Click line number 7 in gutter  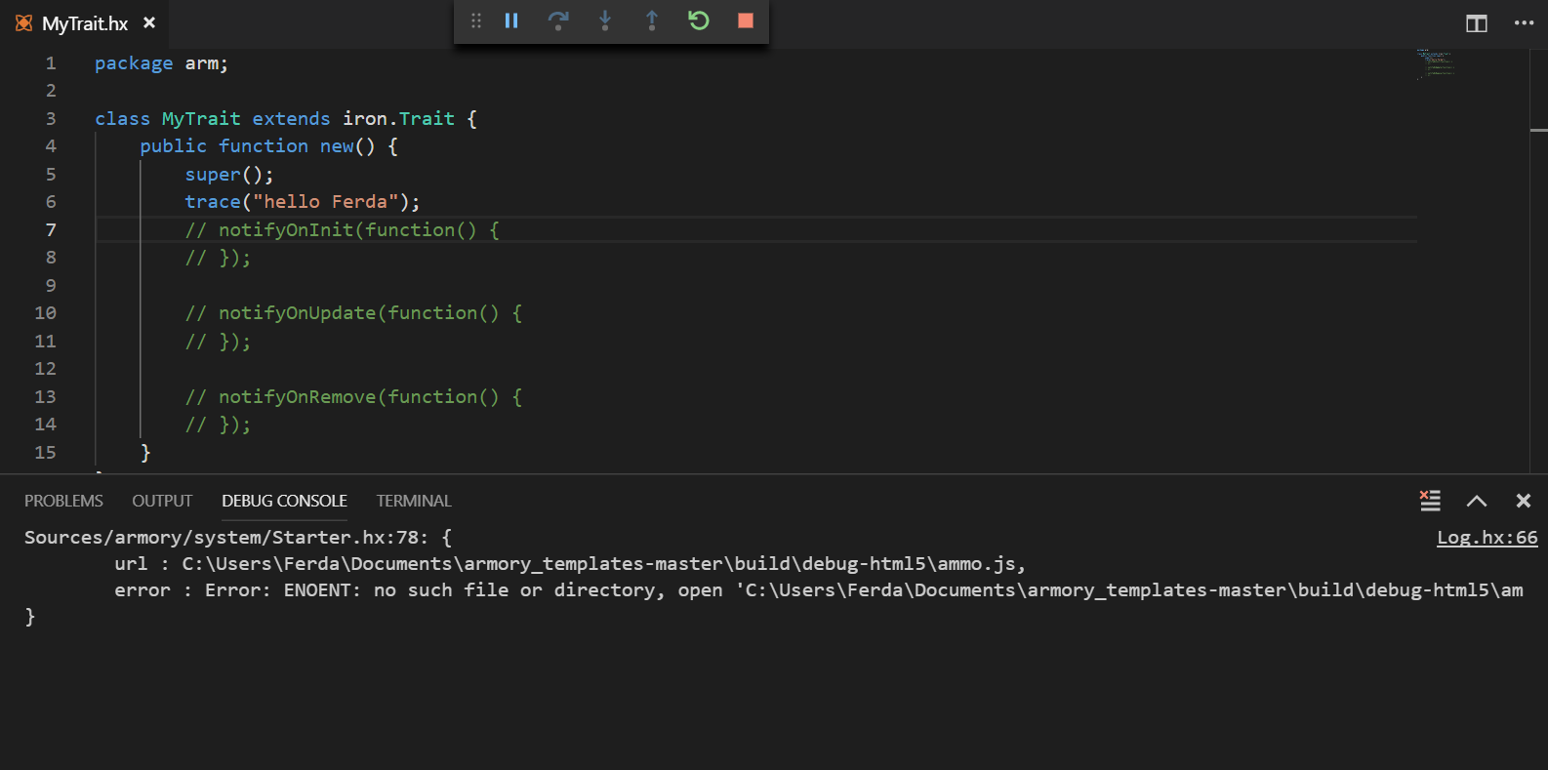51,229
